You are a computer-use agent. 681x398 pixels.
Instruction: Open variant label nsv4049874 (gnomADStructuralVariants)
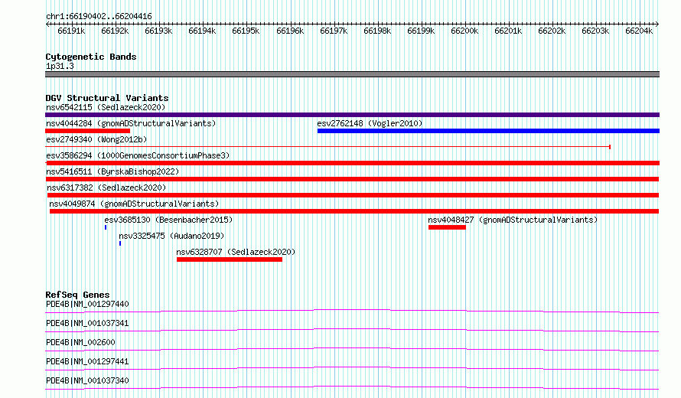coord(134,204)
